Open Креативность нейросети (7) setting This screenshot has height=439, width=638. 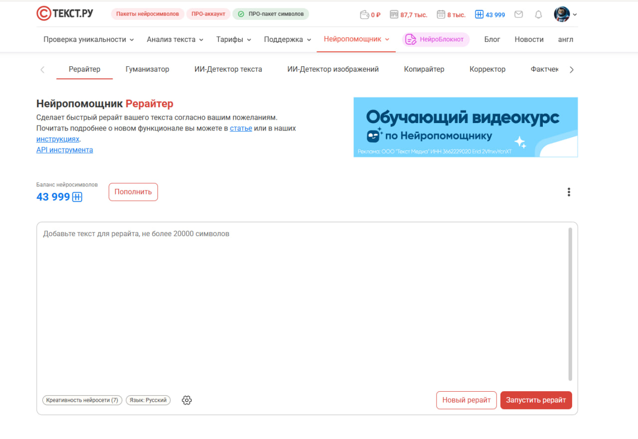pos(82,400)
